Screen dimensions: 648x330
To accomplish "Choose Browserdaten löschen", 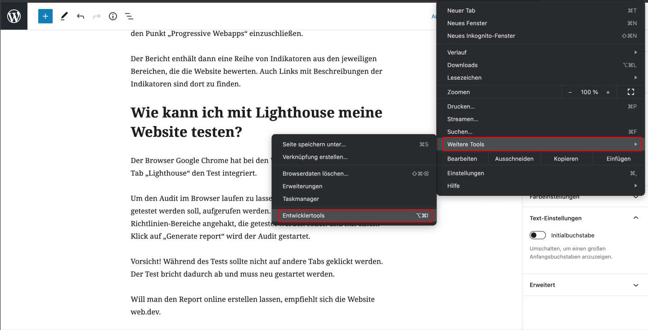I will click(x=315, y=173).
